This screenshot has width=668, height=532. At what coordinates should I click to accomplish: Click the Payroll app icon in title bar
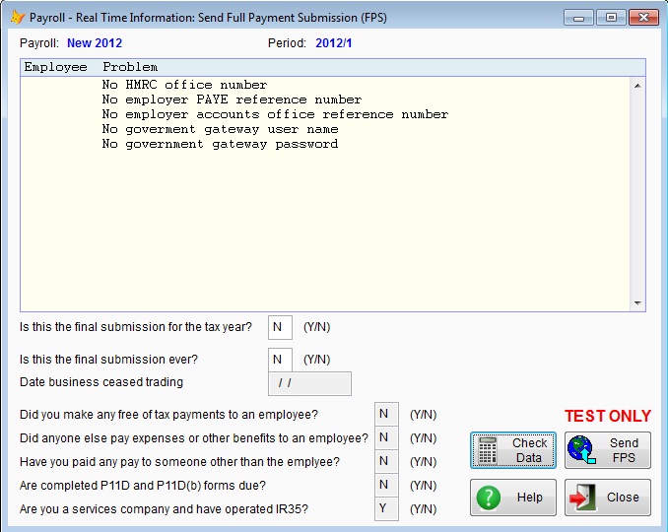tap(17, 18)
